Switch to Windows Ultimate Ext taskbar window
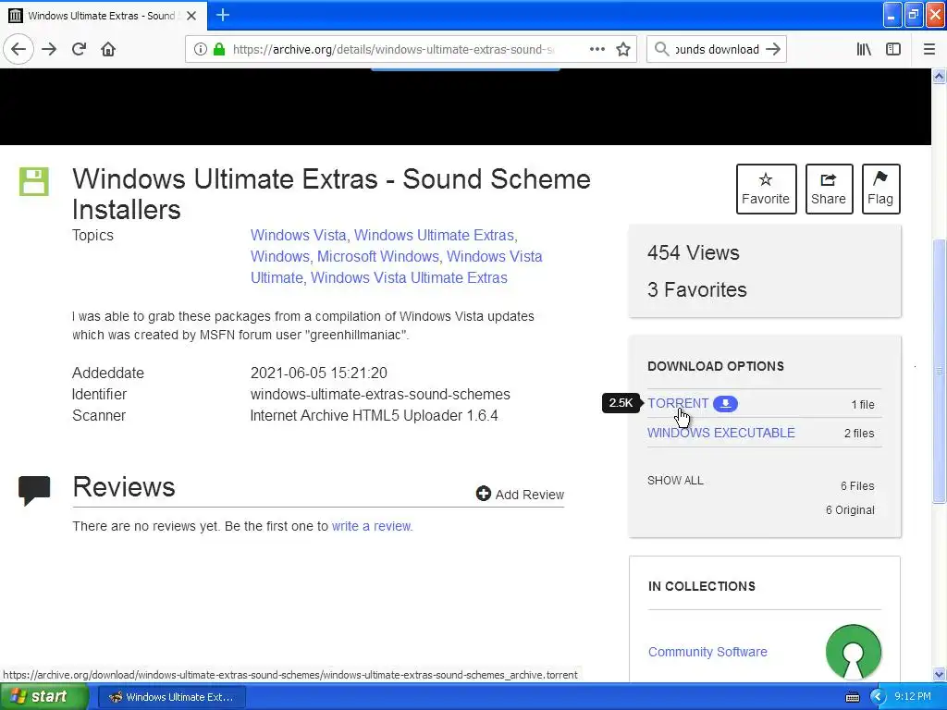 point(171,697)
